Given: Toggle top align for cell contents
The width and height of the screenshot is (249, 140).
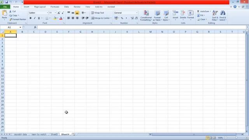Looking at the screenshot, I should tap(68, 13).
